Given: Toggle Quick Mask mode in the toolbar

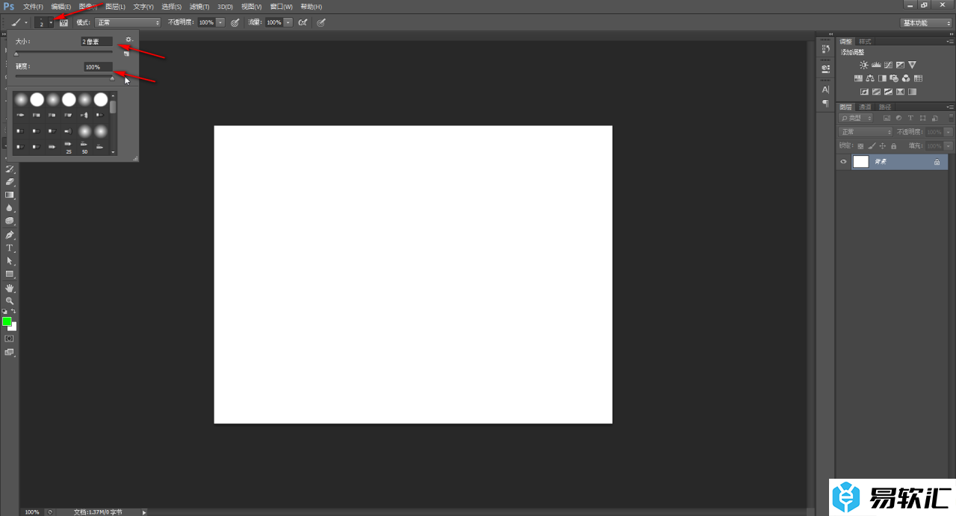Looking at the screenshot, I should [10, 339].
